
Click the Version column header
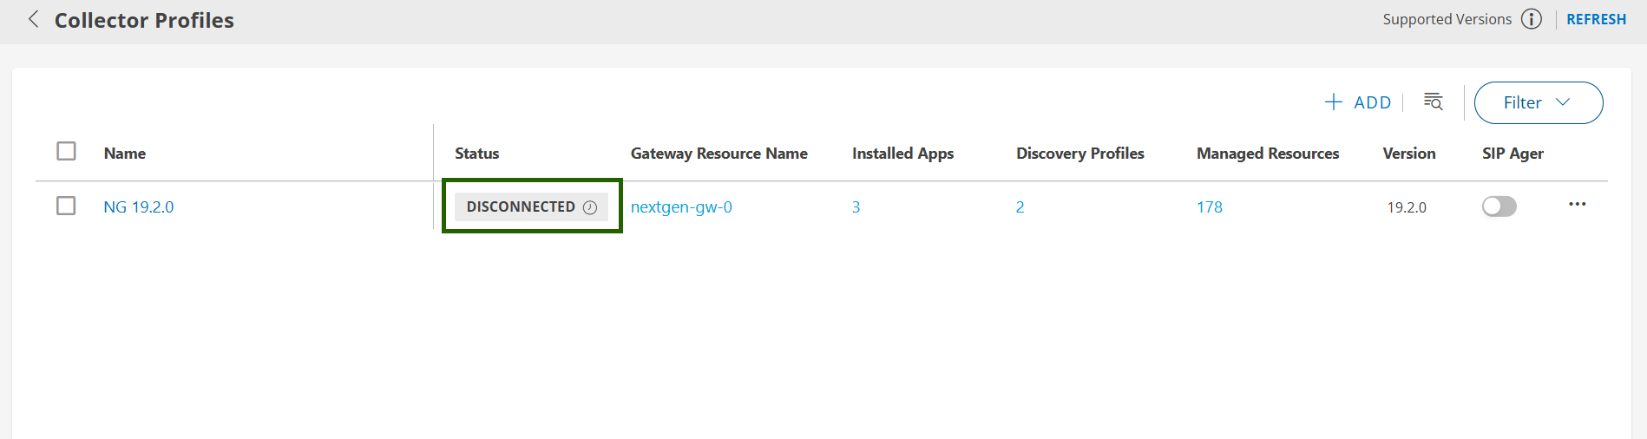pyautogui.click(x=1408, y=154)
